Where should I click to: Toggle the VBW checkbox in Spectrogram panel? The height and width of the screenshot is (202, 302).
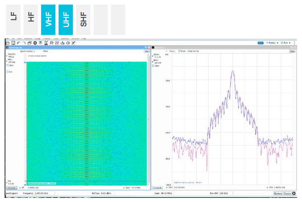click(7, 65)
